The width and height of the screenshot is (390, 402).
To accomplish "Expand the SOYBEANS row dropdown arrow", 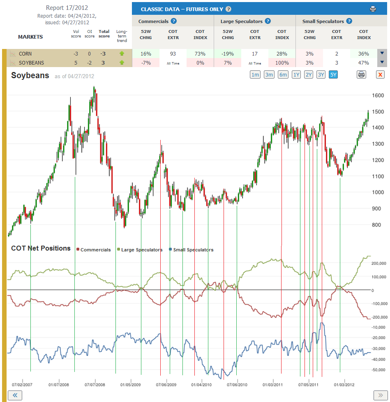I will pyautogui.click(x=382, y=62).
